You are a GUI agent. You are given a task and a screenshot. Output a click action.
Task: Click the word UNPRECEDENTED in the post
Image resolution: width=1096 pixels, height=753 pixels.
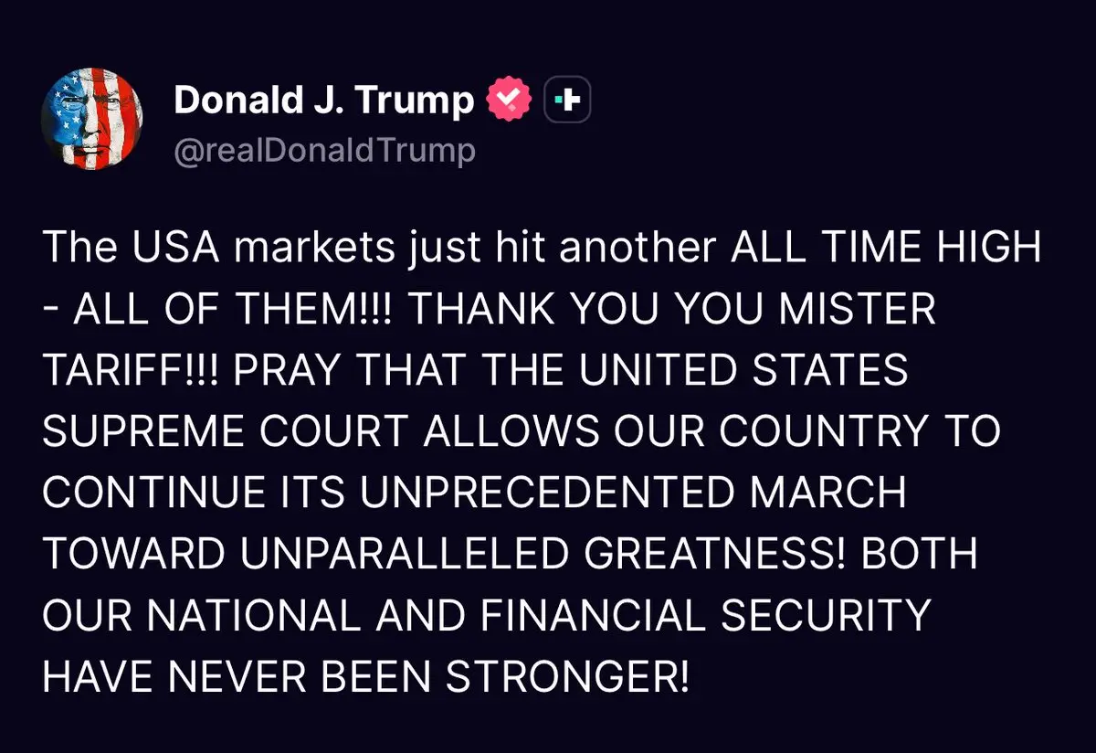point(548,494)
